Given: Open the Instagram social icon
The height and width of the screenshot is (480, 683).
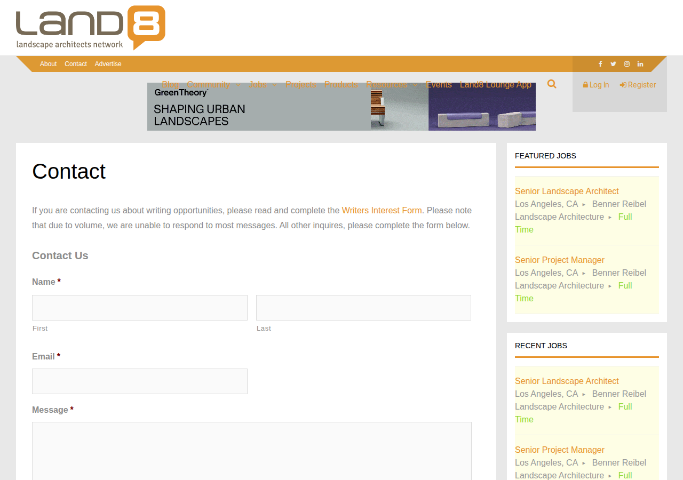Looking at the screenshot, I should click(x=627, y=64).
